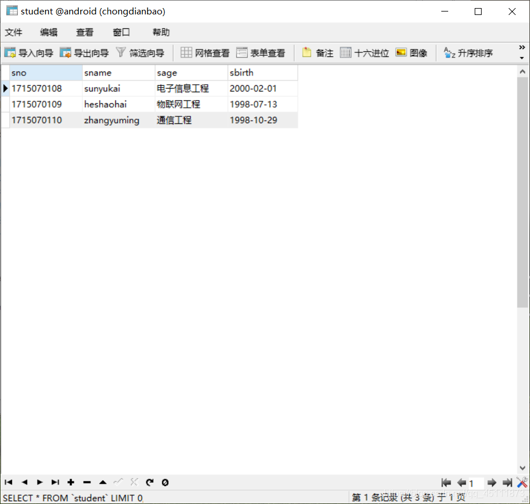Screen dimensions: 530x504
Task: Stop loading with the stop icon
Action: (x=165, y=483)
